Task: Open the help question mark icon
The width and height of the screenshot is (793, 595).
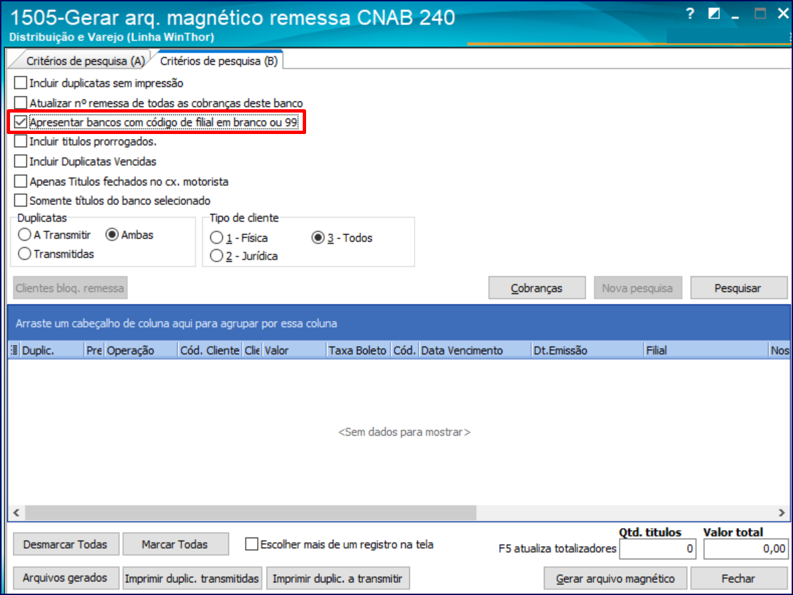Action: tap(691, 13)
